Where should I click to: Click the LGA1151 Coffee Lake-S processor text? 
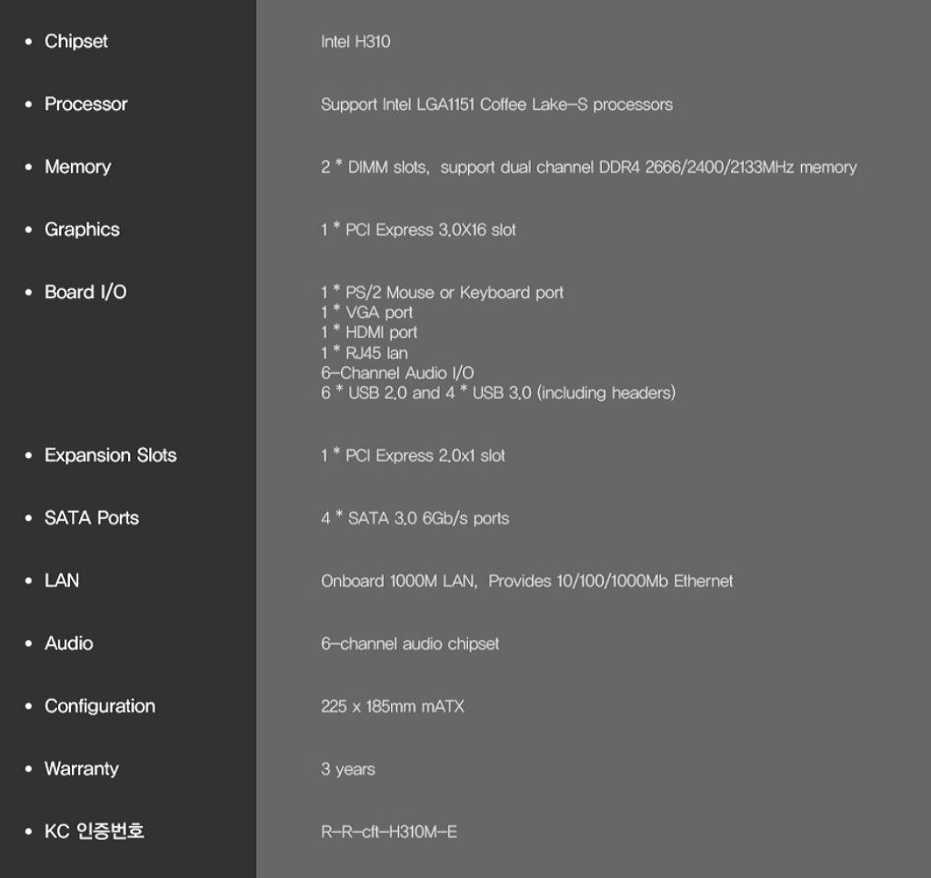tap(496, 105)
